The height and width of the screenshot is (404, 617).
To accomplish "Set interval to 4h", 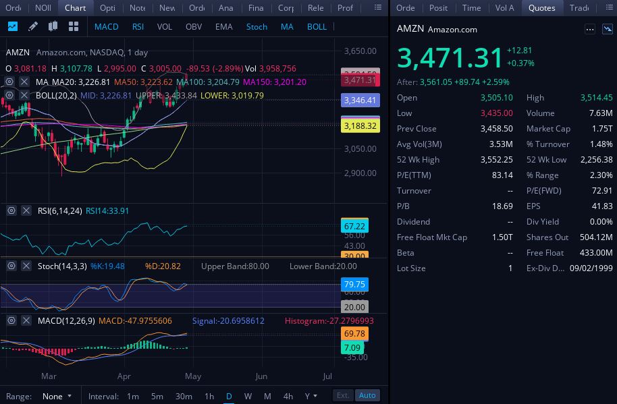I will pos(288,396).
